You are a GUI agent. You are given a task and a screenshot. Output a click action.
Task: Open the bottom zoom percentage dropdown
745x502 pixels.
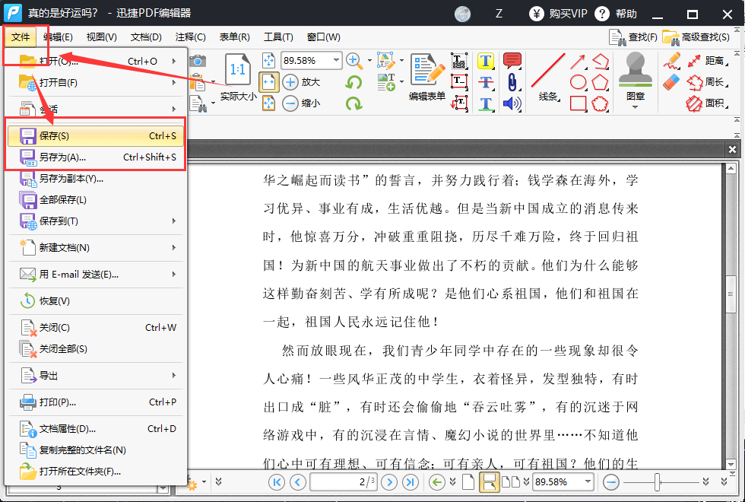[x=588, y=482]
